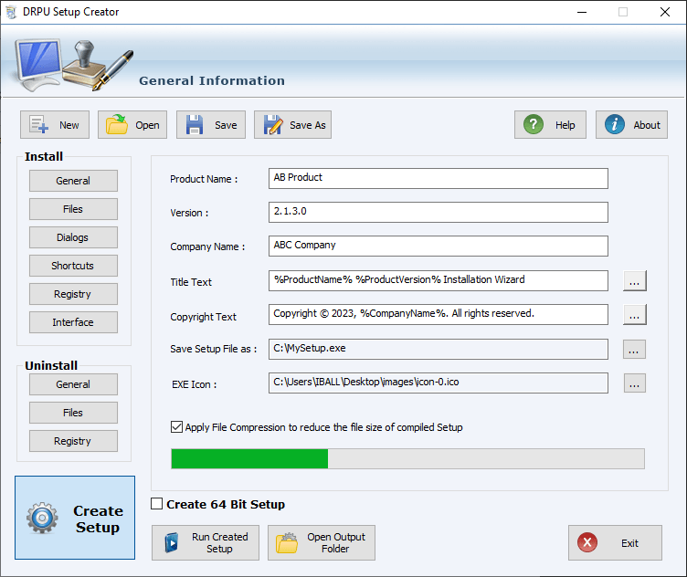The image size is (687, 577).
Task: Click the New document icon
Action: (38, 125)
